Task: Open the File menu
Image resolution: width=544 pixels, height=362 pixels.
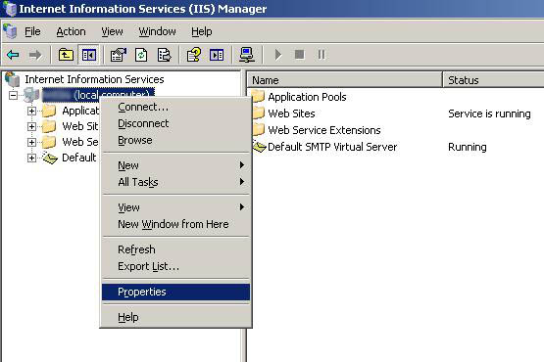Action: click(x=32, y=31)
